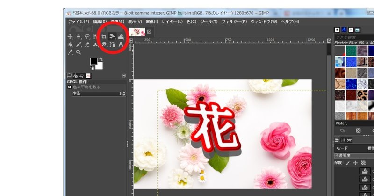
Task: Choose the light blue blocks pattern
Action: point(340,62)
